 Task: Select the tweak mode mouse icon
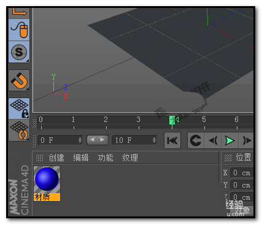(x=19, y=30)
